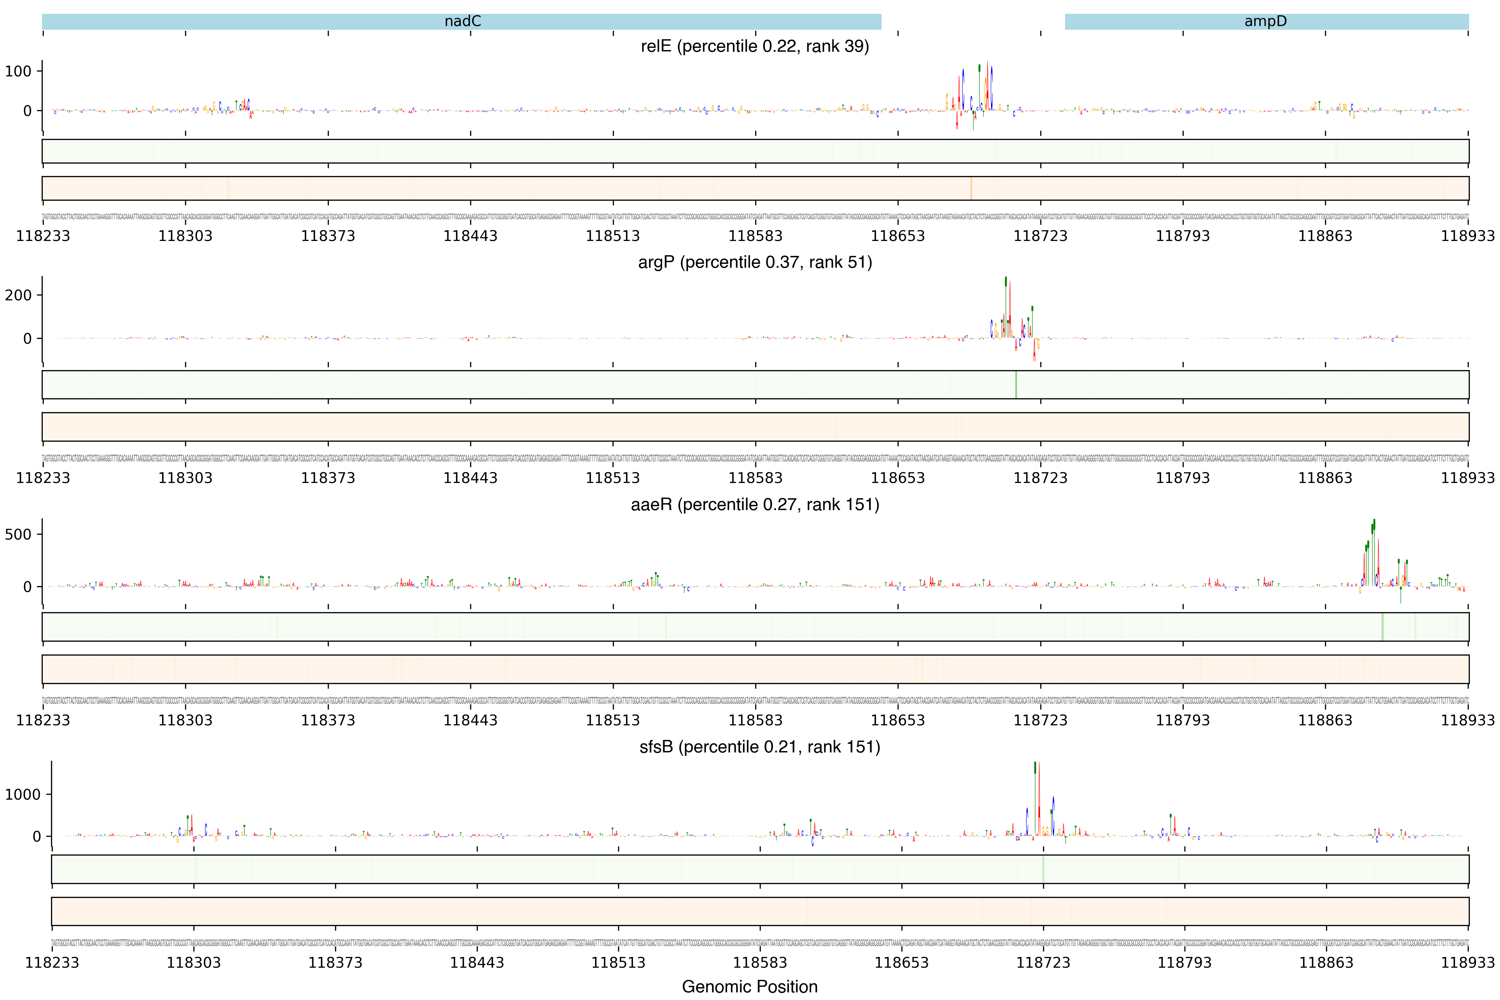Click the relE panel title
The image size is (1500, 1000).
coord(755,47)
